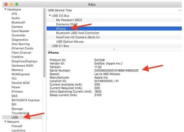Screen dimensions: 184x132
Task: Click Extra Operating Current value 1600
Action: (98, 92)
